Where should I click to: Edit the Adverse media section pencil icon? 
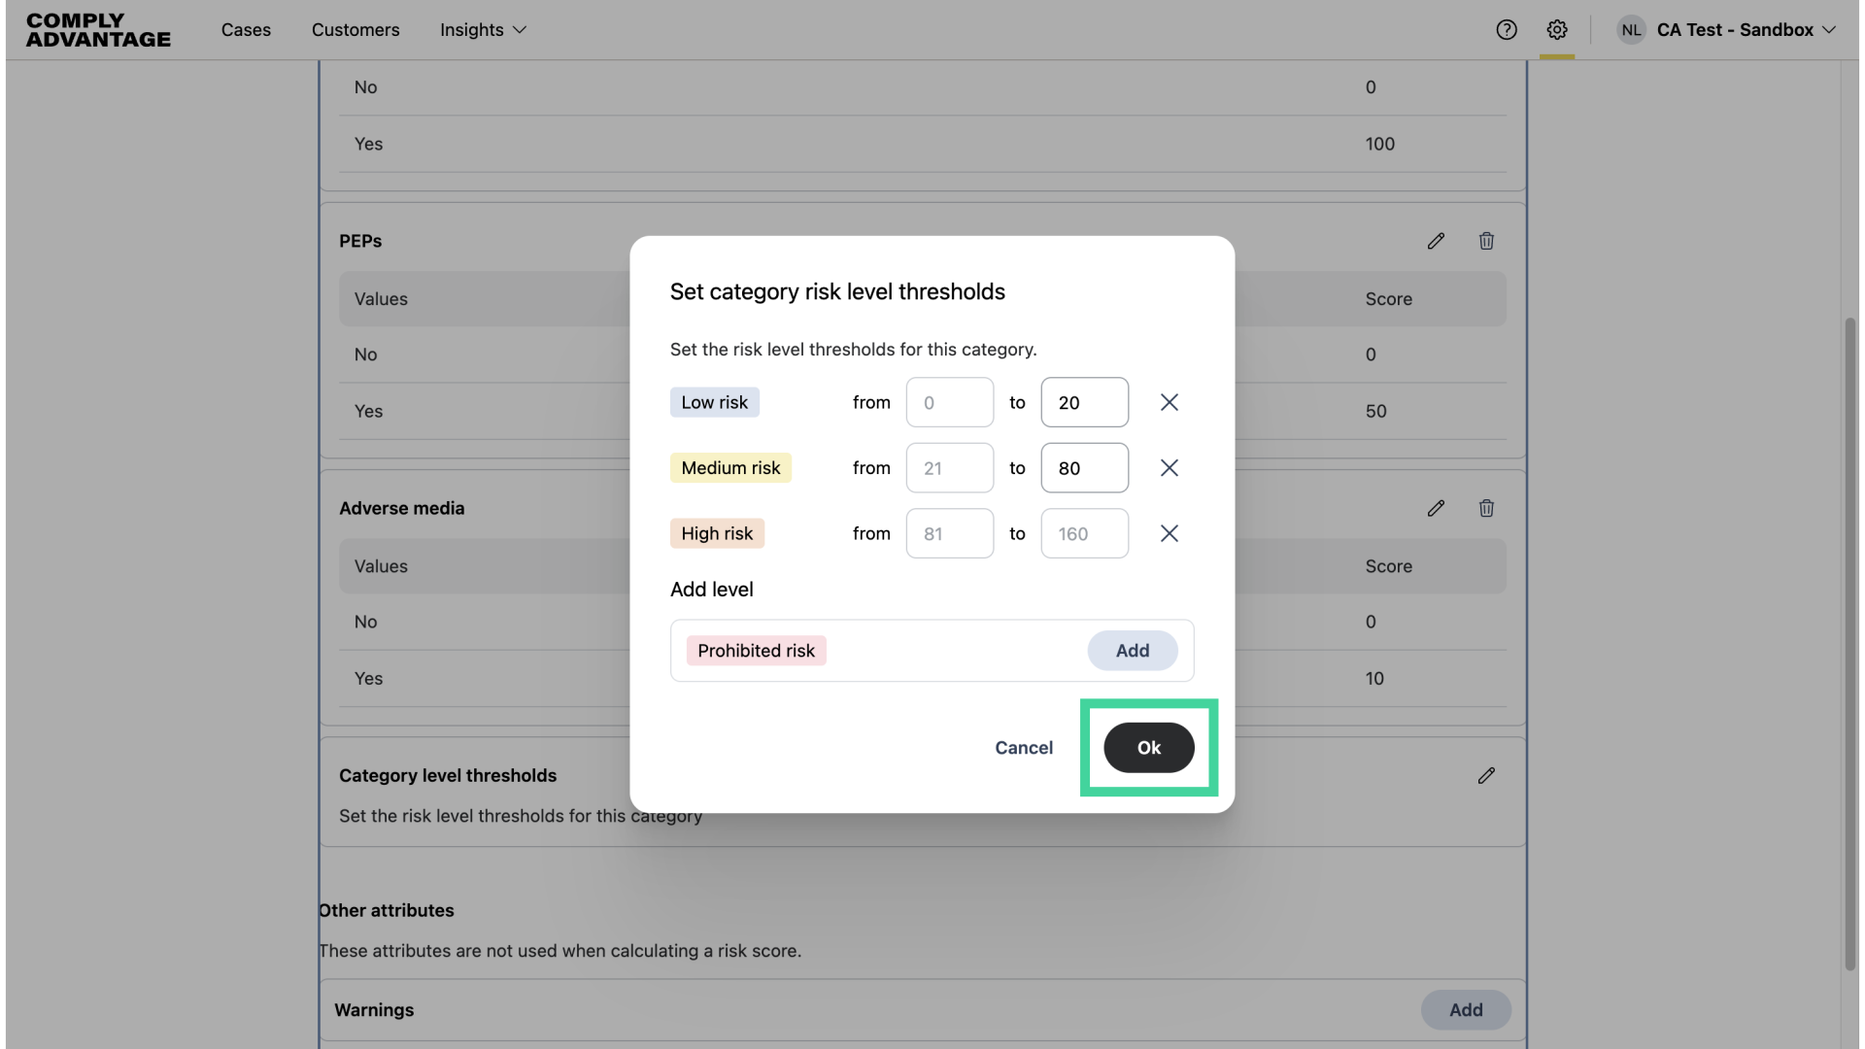coord(1437,508)
